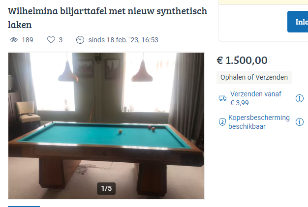308x207 pixels.
Task: Click the € 1.500,00 price
Action: (242, 60)
